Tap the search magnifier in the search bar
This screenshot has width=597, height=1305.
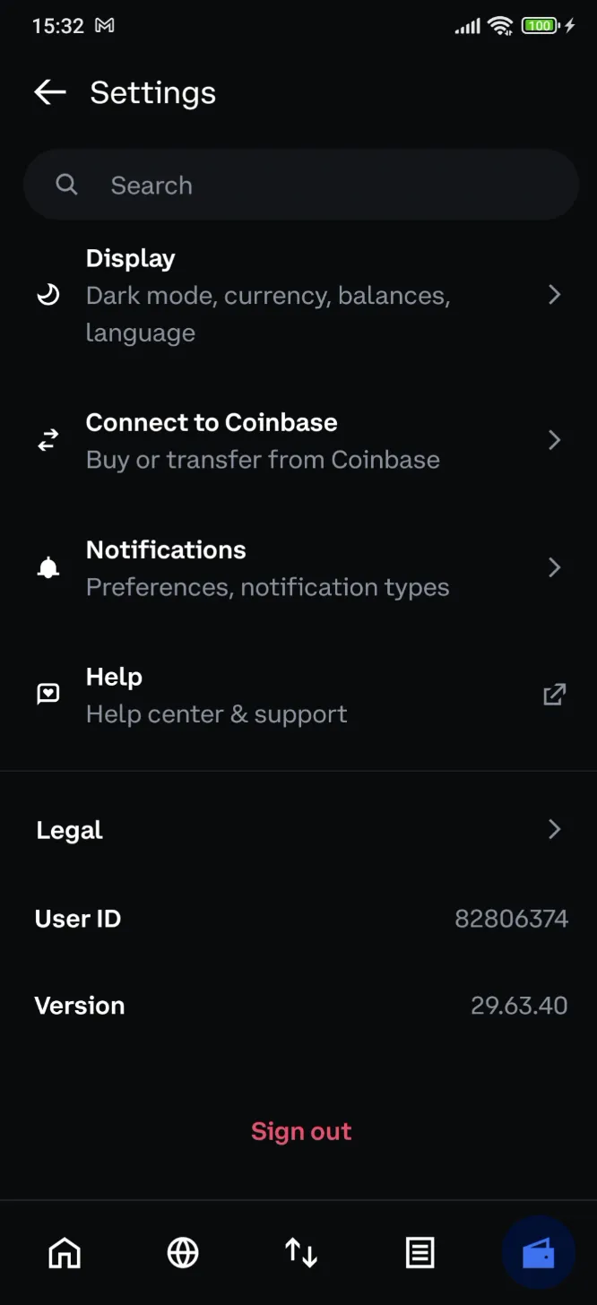66,185
